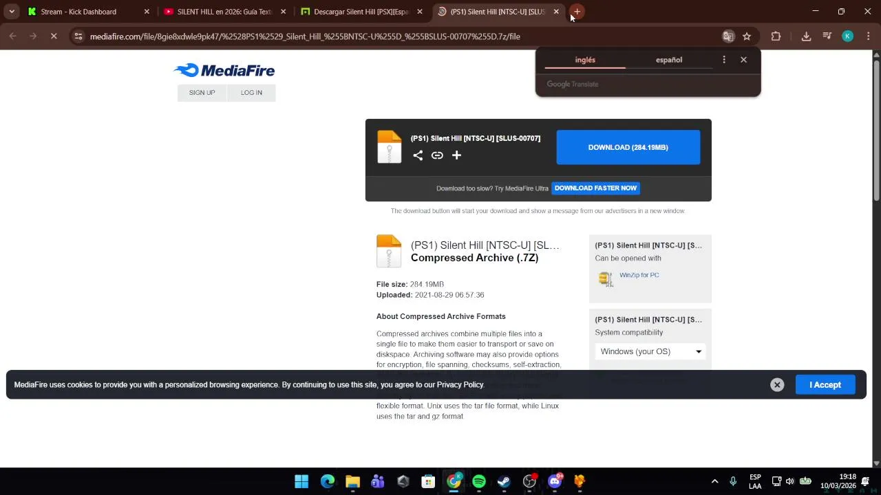View site information icon in address bar
This screenshot has width=881, height=495.
(x=78, y=36)
